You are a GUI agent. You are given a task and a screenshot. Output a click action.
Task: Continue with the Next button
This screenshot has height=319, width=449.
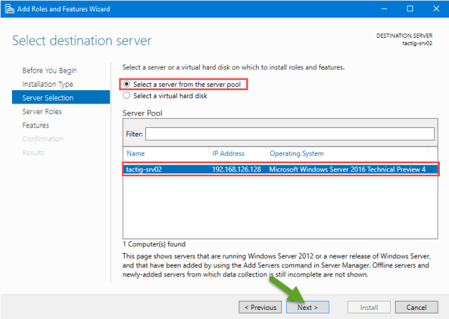tap(307, 307)
